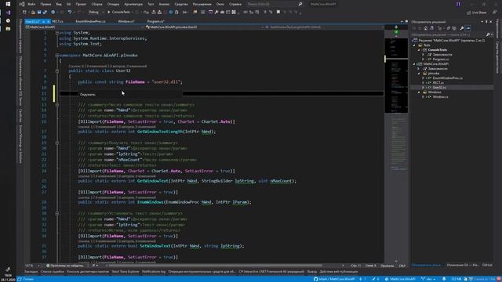Click the File Explorer folder icon in taskbar
The image size is (502, 282).
pos(8,29)
